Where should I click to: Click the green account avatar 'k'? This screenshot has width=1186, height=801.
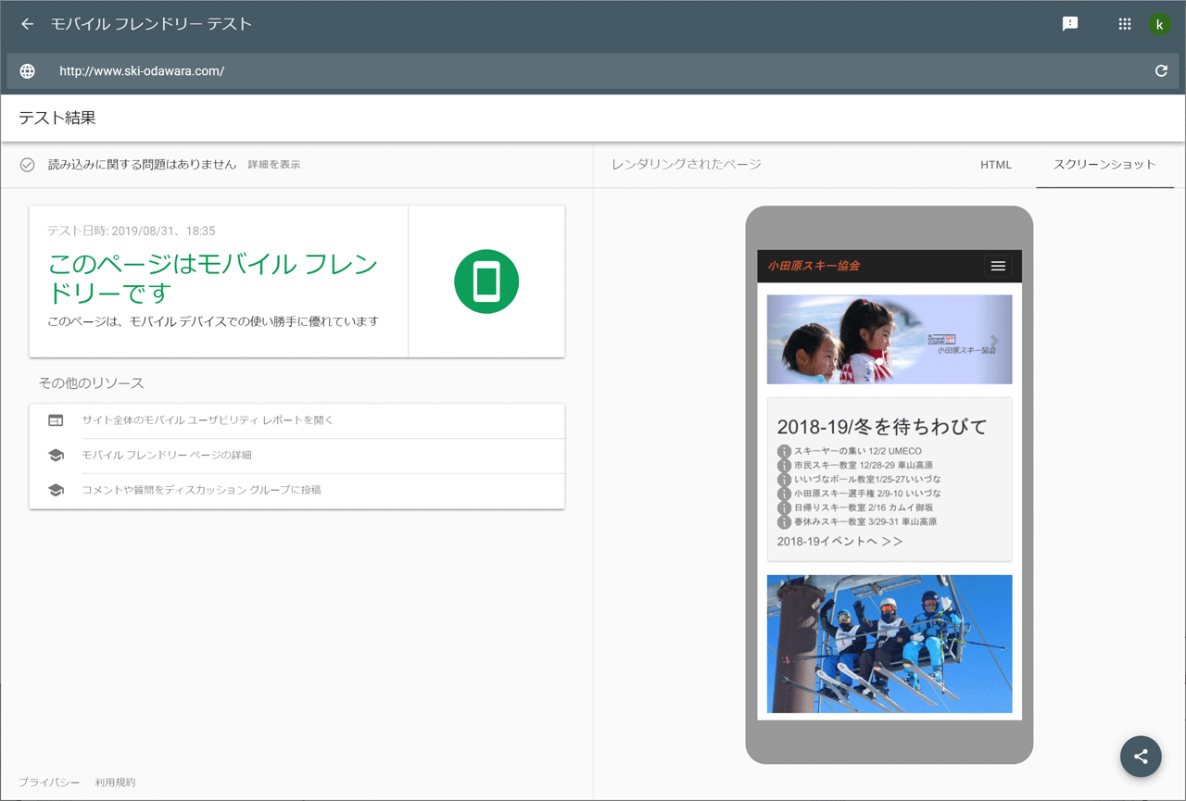tap(1160, 24)
